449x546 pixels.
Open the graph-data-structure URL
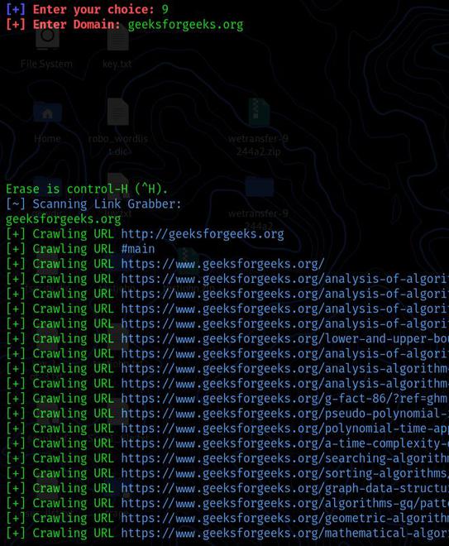(x=285, y=488)
